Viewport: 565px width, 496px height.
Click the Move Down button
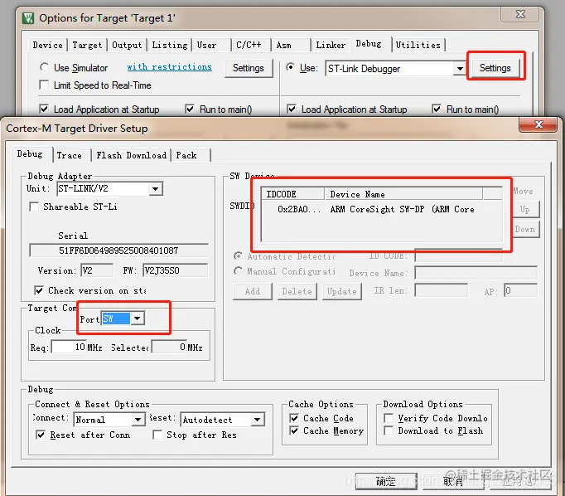coord(524,230)
